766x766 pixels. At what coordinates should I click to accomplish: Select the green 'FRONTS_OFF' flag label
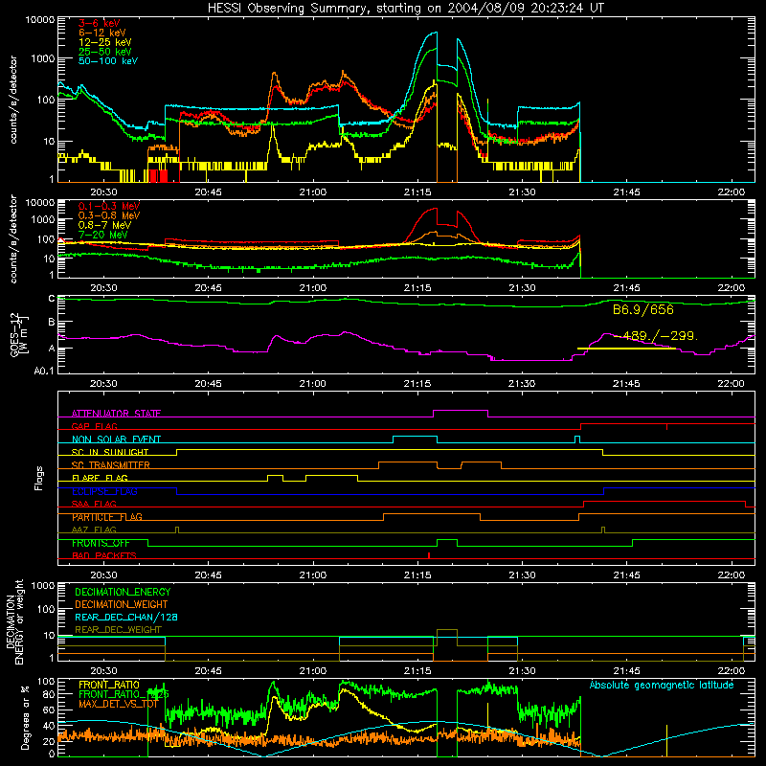click(x=101, y=543)
